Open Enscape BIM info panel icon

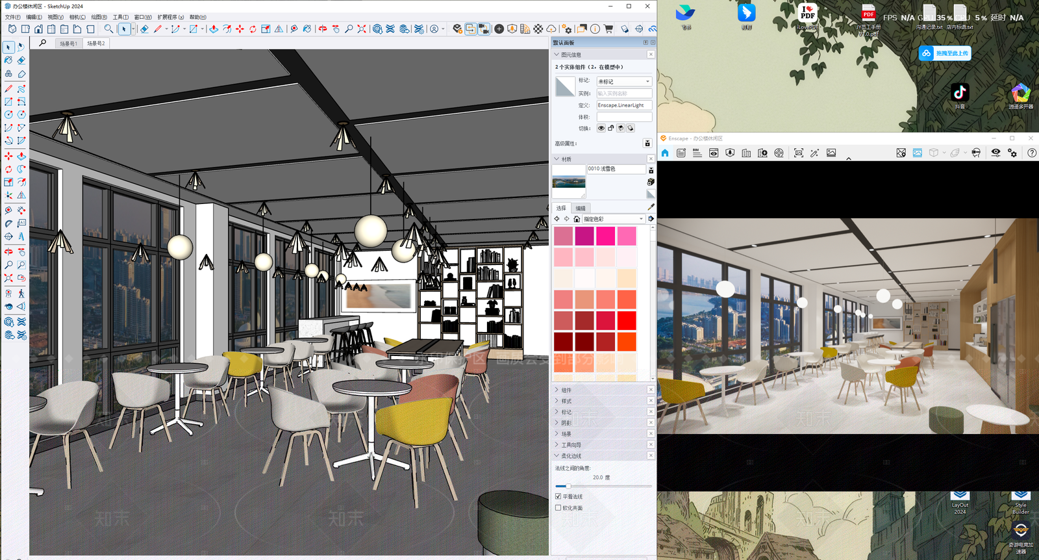[697, 153]
